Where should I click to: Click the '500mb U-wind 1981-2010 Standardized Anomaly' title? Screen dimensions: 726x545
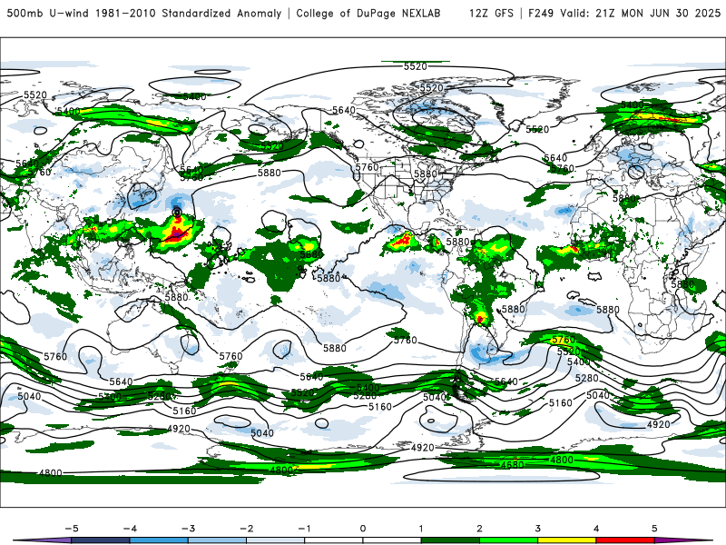click(144, 14)
